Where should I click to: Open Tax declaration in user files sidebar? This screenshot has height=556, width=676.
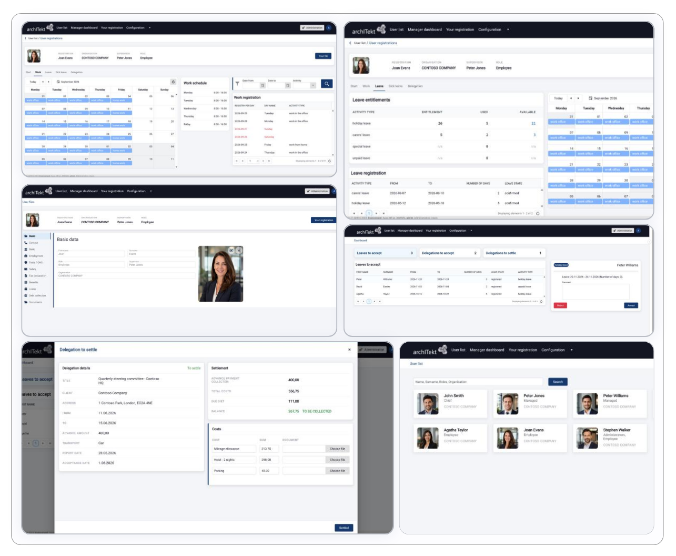[37, 275]
